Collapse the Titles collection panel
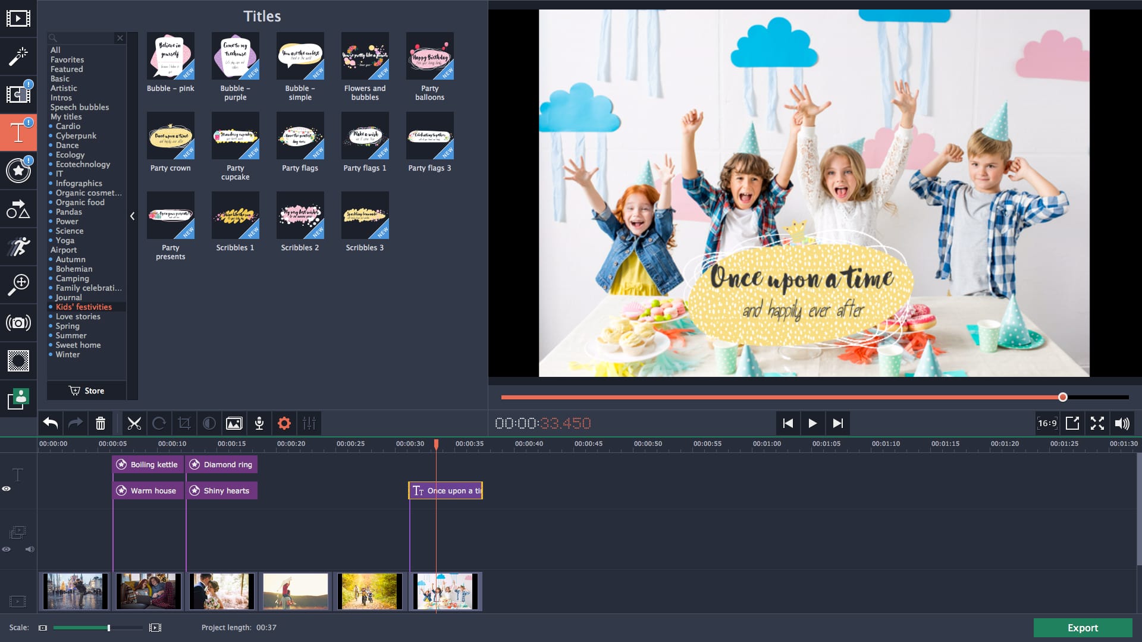Image resolution: width=1142 pixels, height=642 pixels. point(132,216)
